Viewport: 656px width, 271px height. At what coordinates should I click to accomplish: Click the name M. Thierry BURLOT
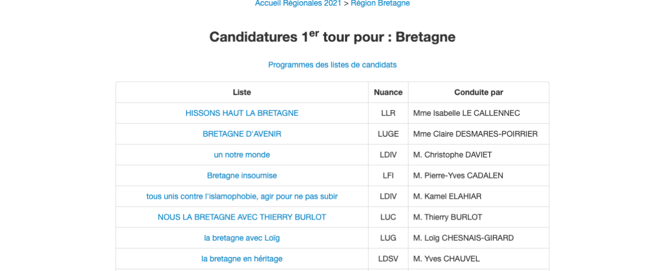[x=447, y=217]
